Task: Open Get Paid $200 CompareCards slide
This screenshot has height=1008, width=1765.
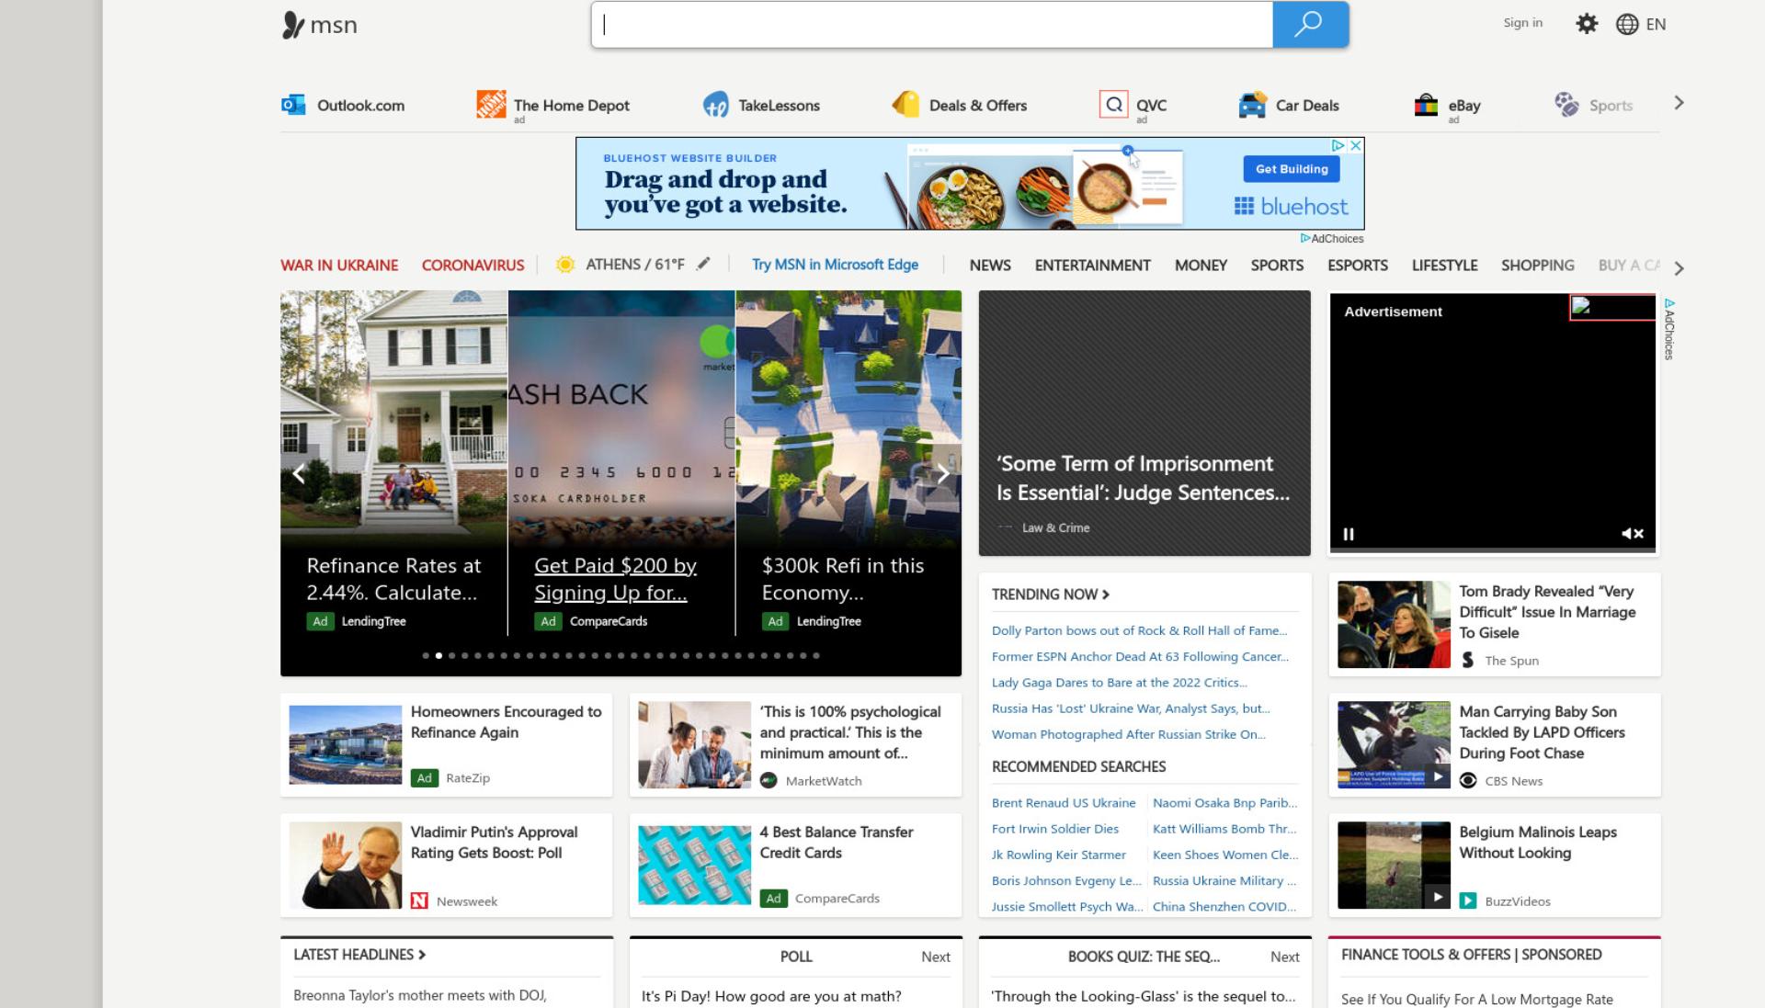Action: pos(621,463)
